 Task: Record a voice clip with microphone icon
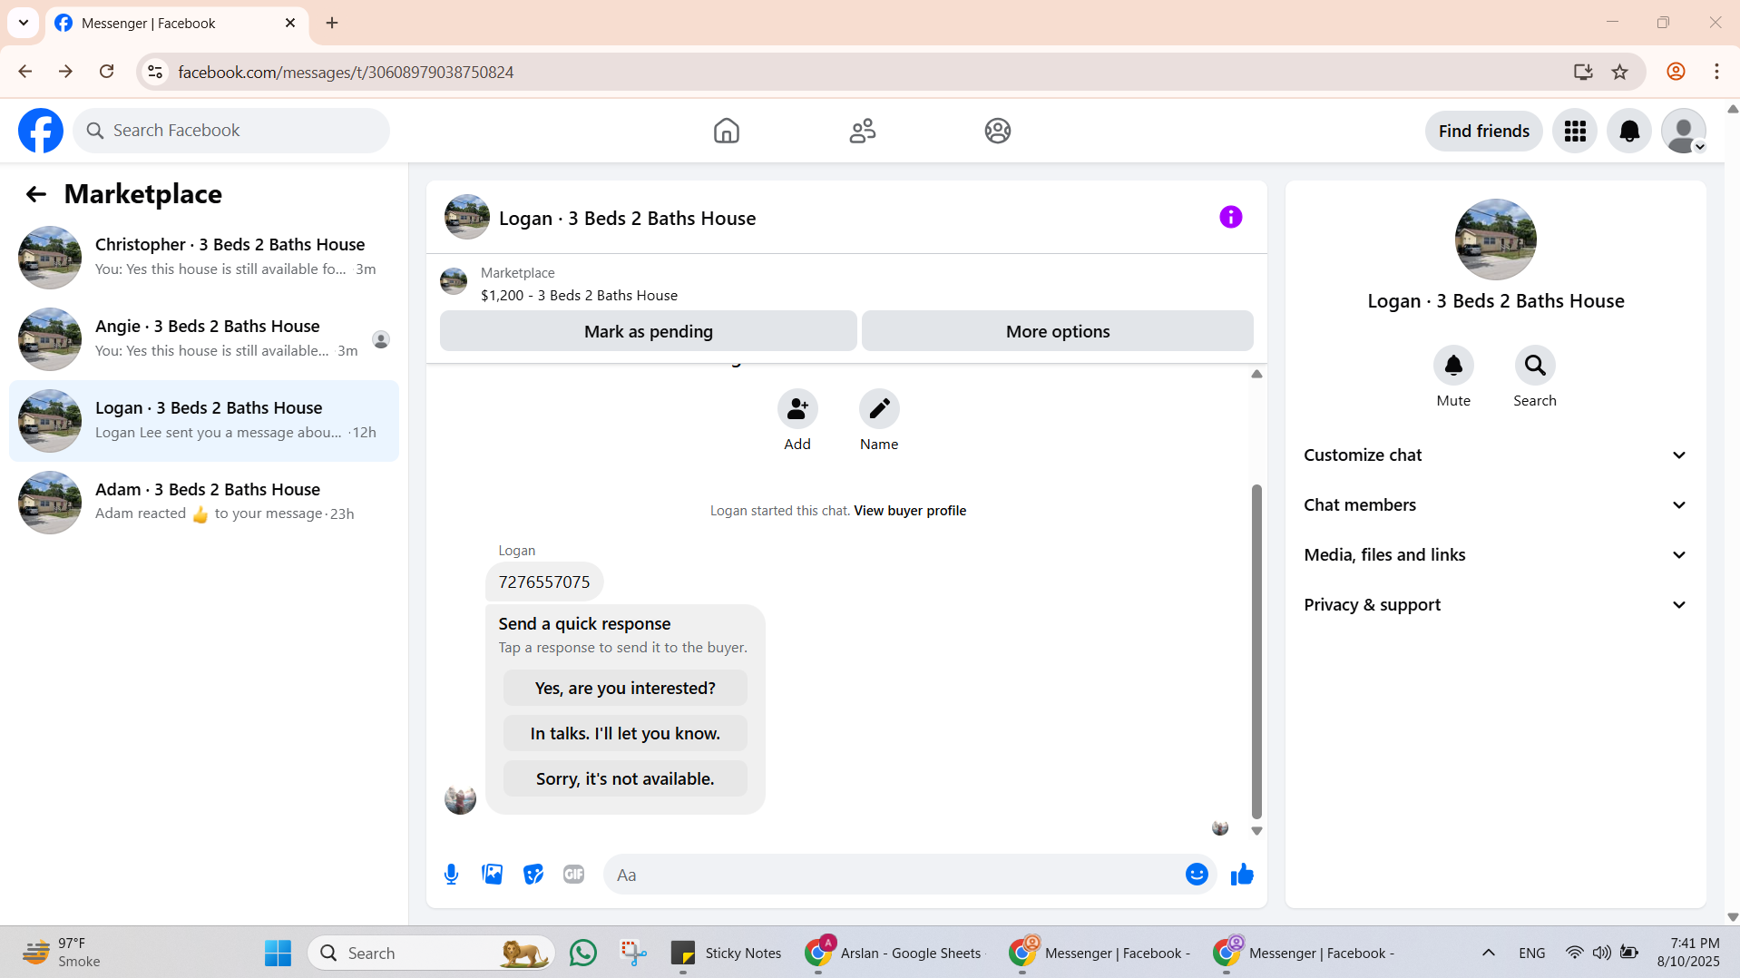pos(451,875)
